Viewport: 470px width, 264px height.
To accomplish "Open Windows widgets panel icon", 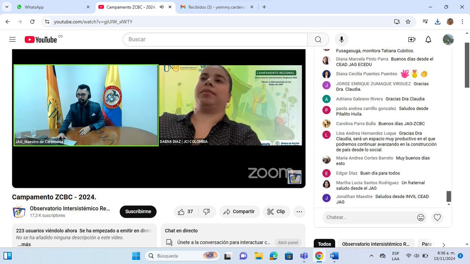I will tap(7, 256).
